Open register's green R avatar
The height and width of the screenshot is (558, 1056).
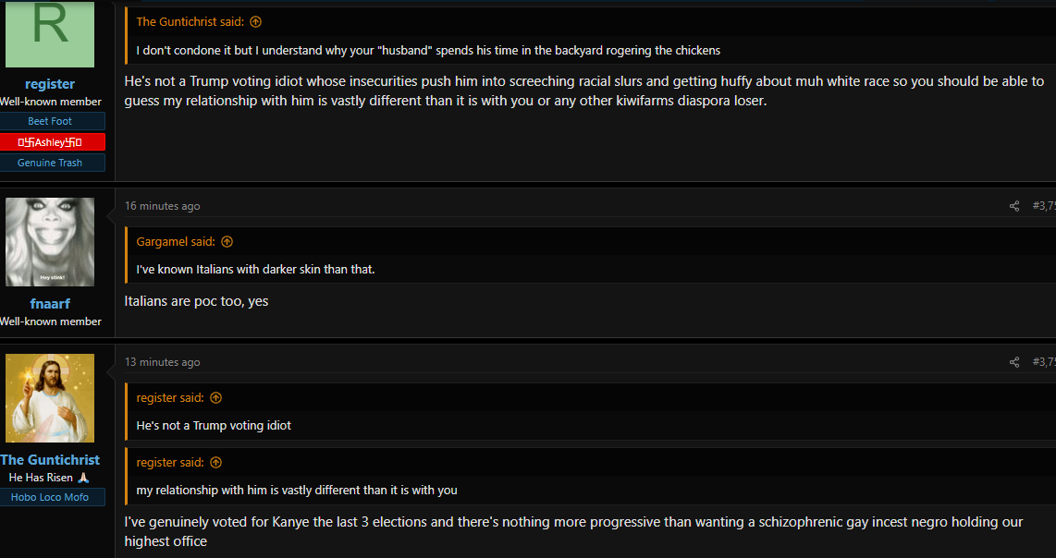coord(50,33)
